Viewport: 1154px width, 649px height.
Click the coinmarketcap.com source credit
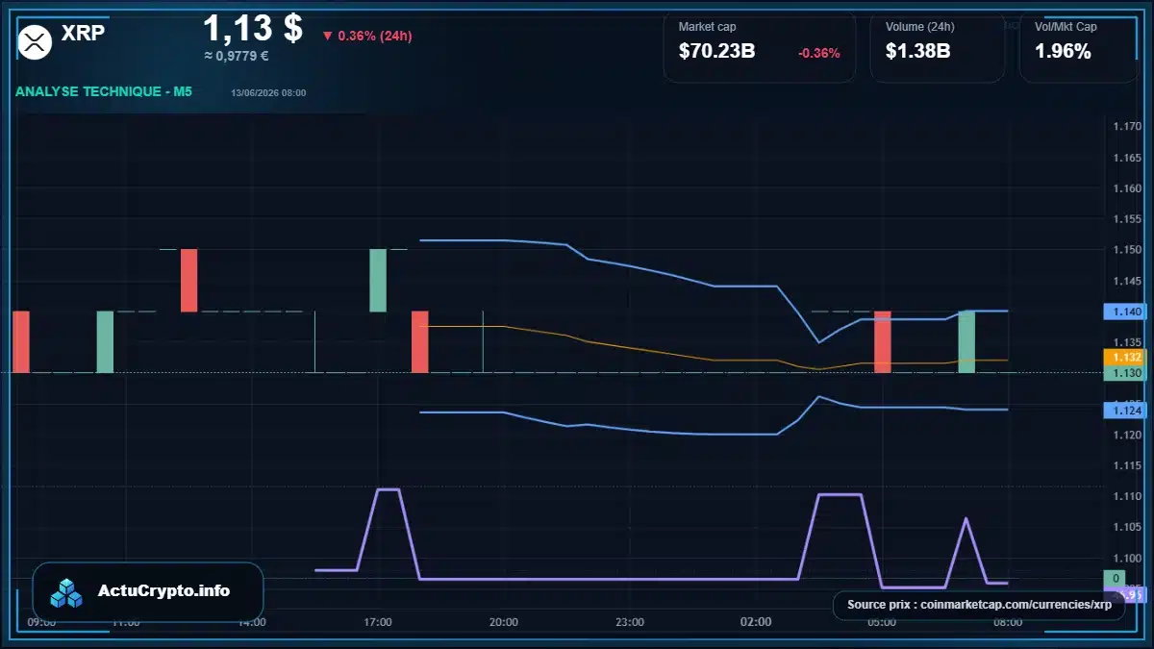click(x=979, y=605)
